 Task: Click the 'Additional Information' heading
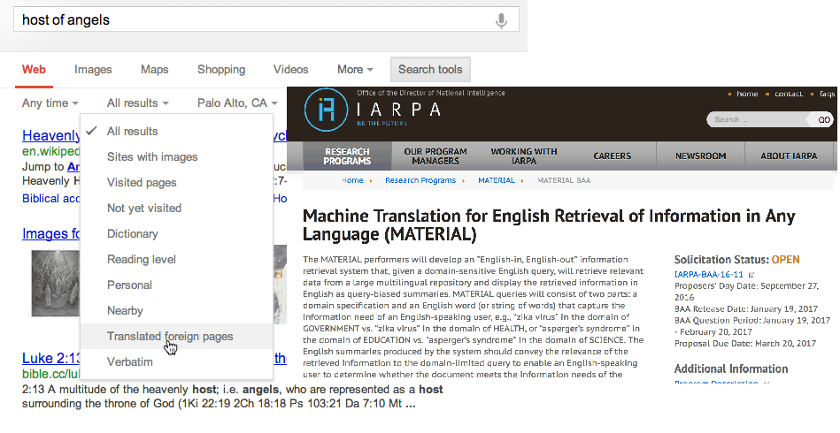tap(731, 368)
